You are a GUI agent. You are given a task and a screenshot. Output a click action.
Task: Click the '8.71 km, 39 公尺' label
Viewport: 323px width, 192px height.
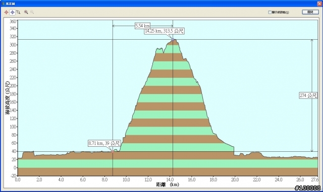[104, 143]
